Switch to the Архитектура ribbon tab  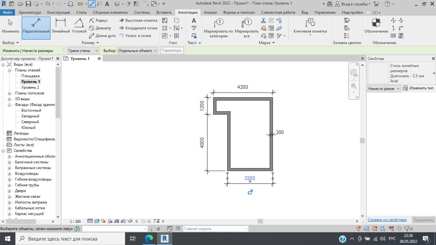pos(30,12)
